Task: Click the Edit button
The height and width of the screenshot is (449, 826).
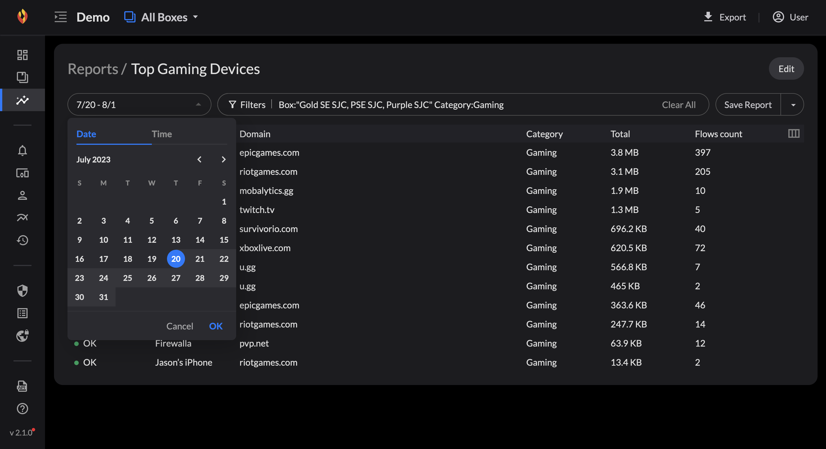Action: pos(786,69)
